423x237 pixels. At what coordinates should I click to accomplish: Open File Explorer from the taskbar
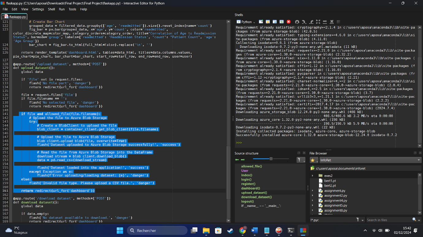(x=206, y=230)
